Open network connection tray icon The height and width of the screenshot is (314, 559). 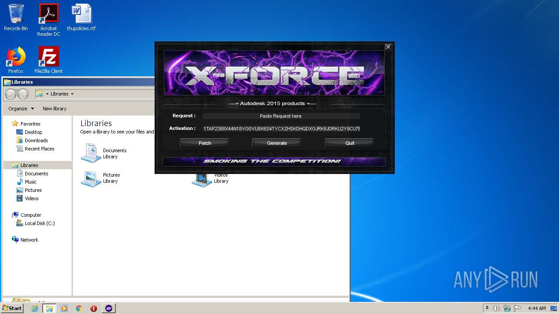(507, 308)
